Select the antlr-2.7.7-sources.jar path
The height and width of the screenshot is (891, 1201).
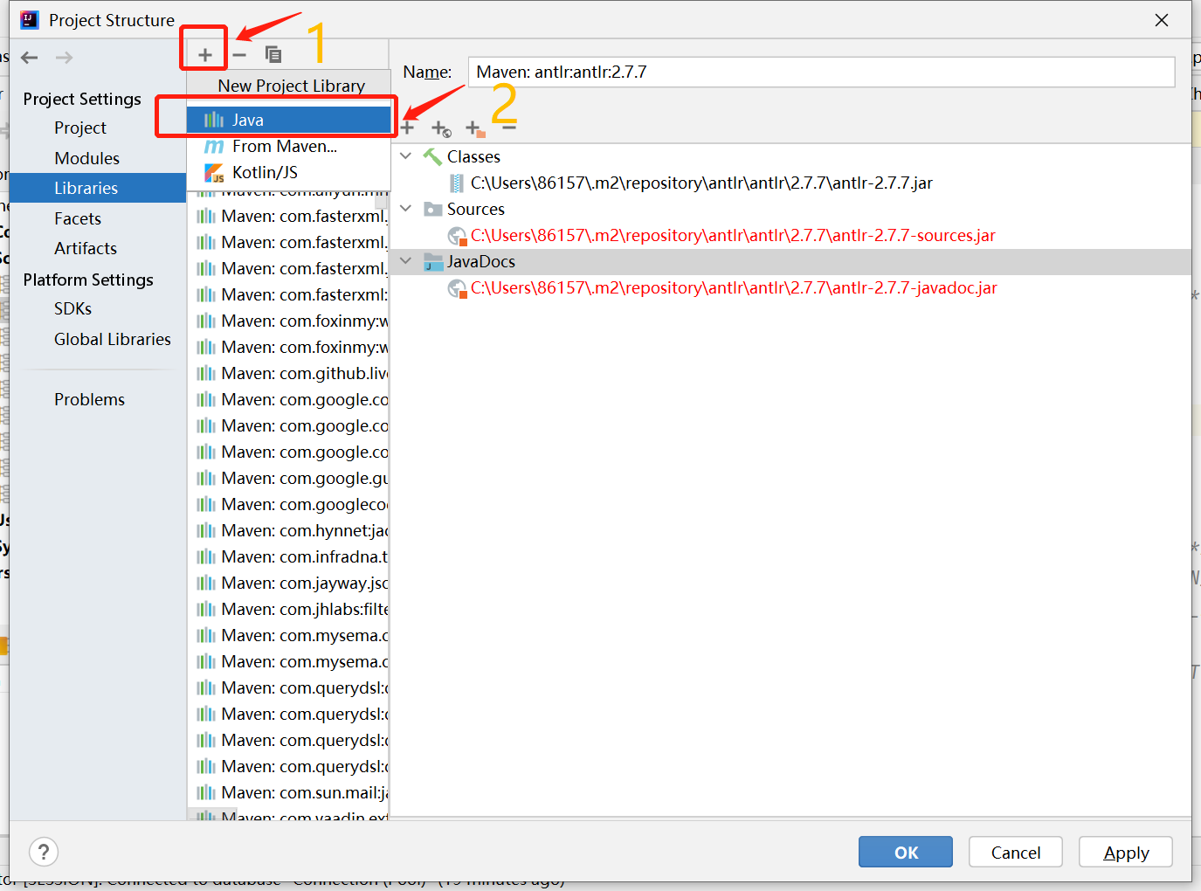pos(733,235)
